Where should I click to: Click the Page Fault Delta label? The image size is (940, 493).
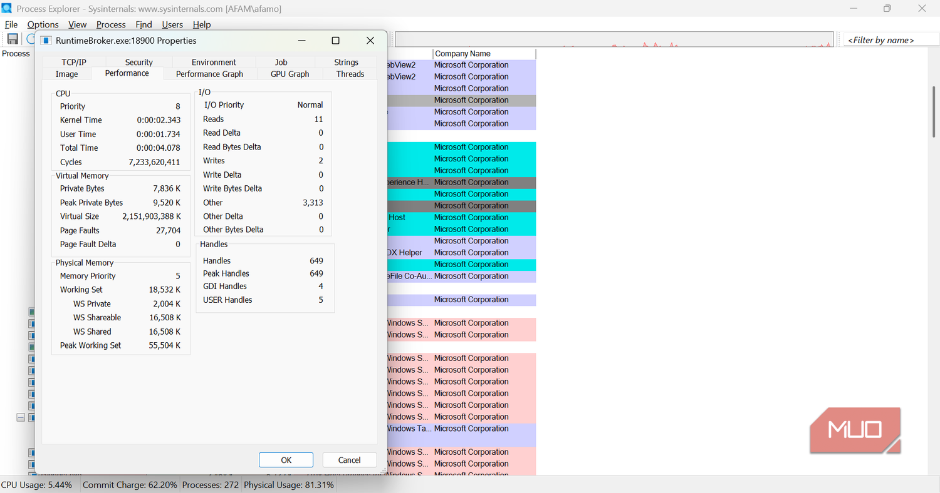click(88, 244)
